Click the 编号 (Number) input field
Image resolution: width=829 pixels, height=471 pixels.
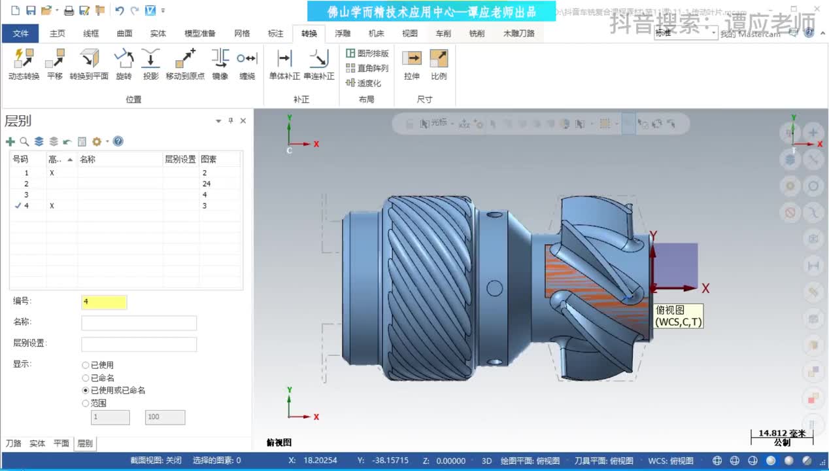tap(104, 302)
